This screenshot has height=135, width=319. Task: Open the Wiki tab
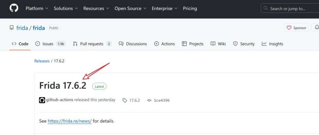click(x=218, y=44)
